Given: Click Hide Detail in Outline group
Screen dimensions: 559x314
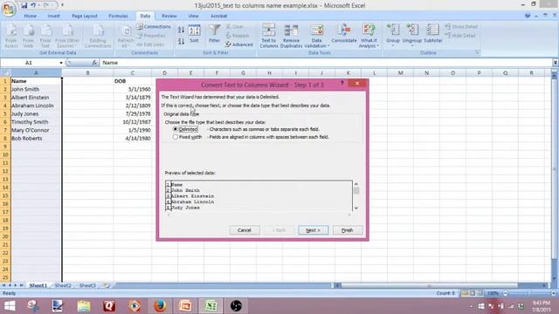Looking at the screenshot, I should pyautogui.click(x=460, y=36).
